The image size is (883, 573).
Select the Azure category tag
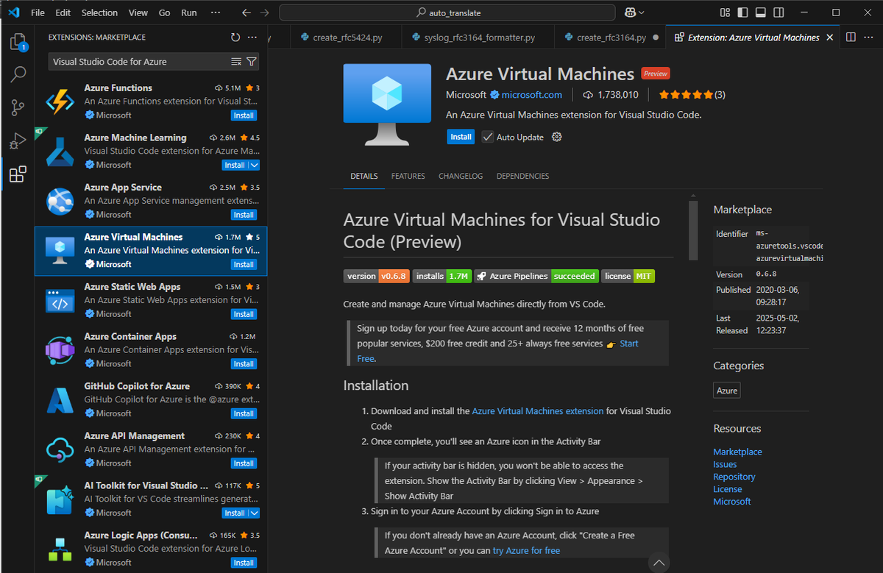tap(727, 391)
